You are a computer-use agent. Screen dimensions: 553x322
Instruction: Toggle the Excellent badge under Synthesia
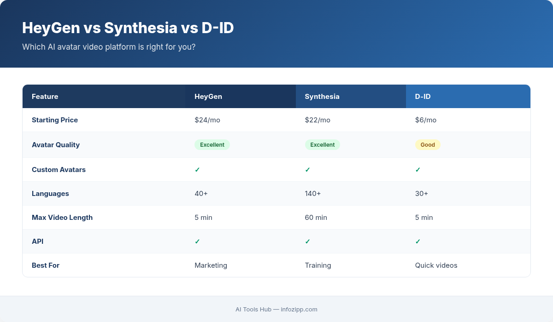323,144
